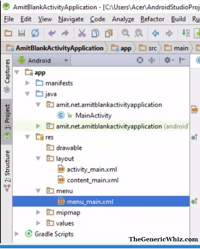Image resolution: width=200 pixels, height=249 pixels.
Task: Open the project panel gear settings menu
Action: point(169,60)
